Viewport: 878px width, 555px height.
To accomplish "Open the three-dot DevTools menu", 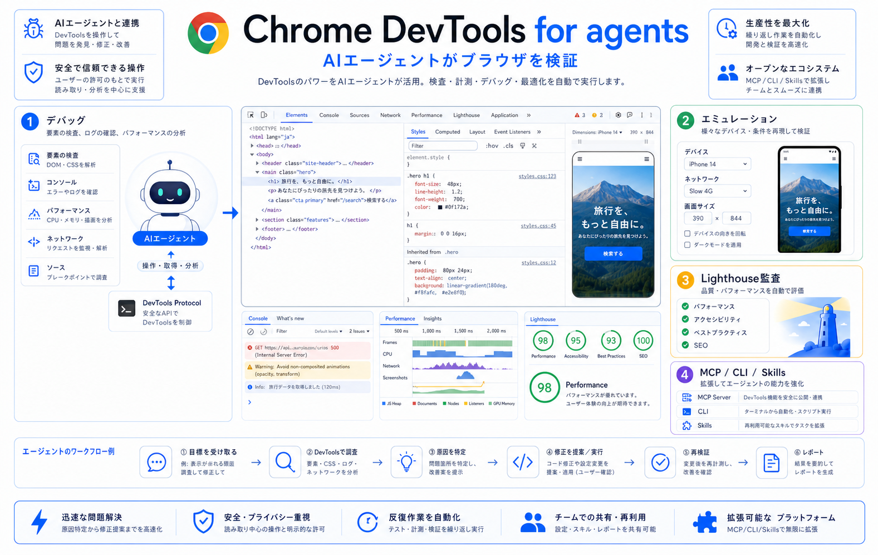I will pyautogui.click(x=642, y=115).
